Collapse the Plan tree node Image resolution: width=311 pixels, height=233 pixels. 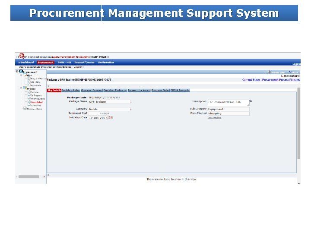tap(21, 75)
